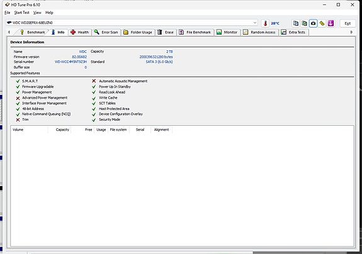The image size is (362, 254).
Task: Copy text info to clipboard icon
Action: pyautogui.click(x=295, y=23)
